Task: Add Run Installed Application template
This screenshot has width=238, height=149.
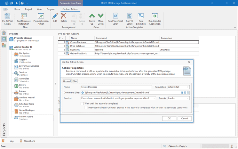Action: click(155, 19)
